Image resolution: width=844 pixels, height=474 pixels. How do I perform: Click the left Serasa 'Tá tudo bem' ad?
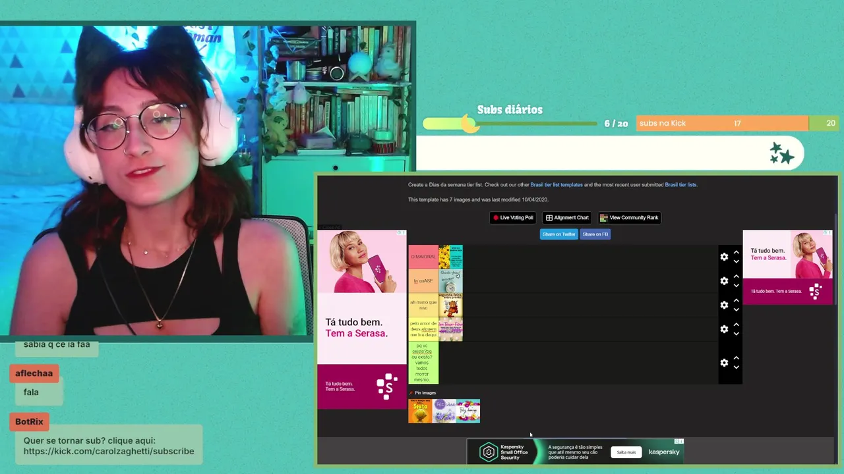pyautogui.click(x=362, y=319)
